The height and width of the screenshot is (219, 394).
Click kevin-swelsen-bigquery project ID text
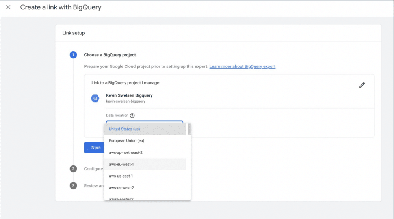[126, 101]
